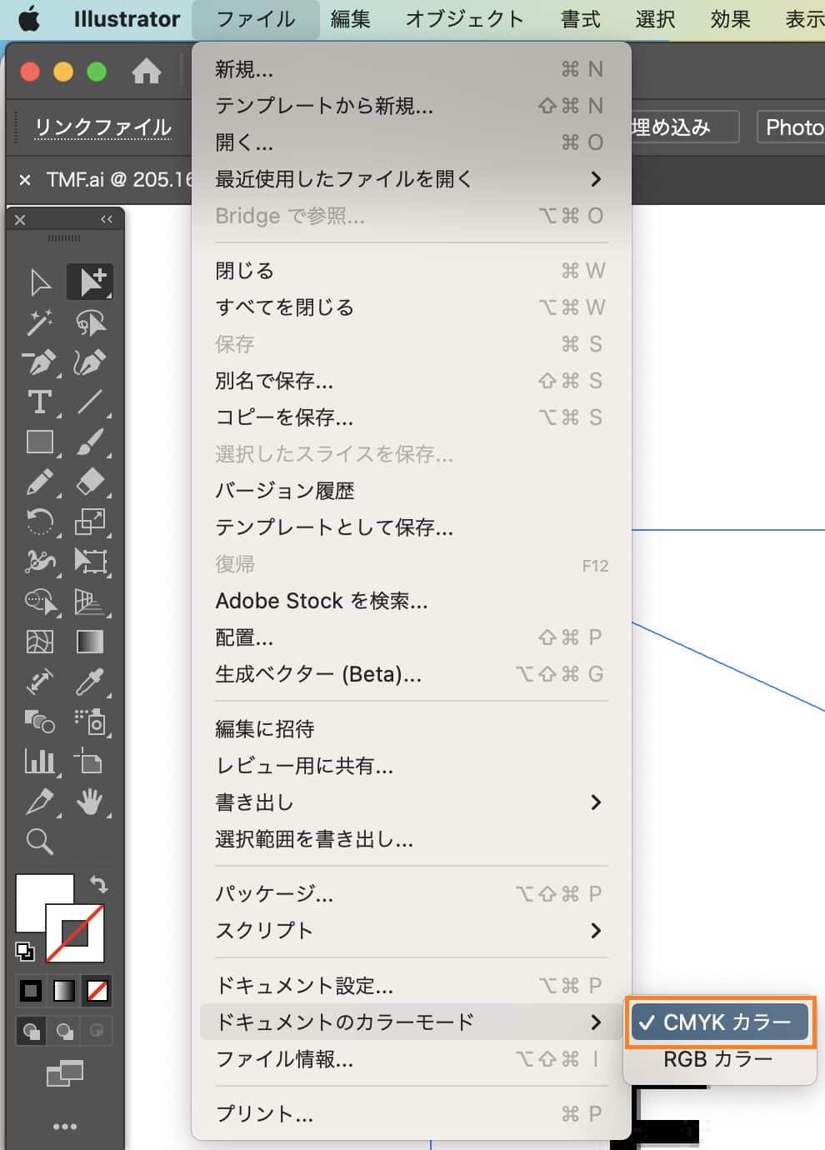Set fill to None
The image size is (825, 1150).
(x=97, y=991)
